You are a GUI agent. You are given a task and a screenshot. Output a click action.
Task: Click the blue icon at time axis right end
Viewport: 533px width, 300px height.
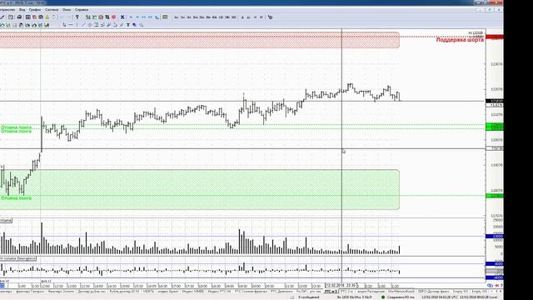click(x=490, y=286)
